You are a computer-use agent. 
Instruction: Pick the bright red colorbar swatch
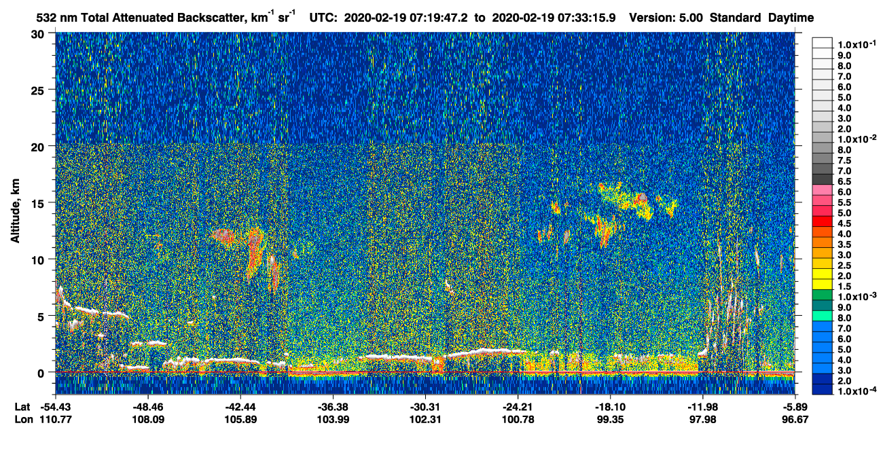click(x=822, y=221)
